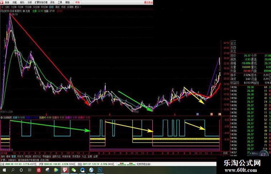Click the 涨幅 value -10.00%
Screen dimensions: 271x174
click(x=246, y=63)
